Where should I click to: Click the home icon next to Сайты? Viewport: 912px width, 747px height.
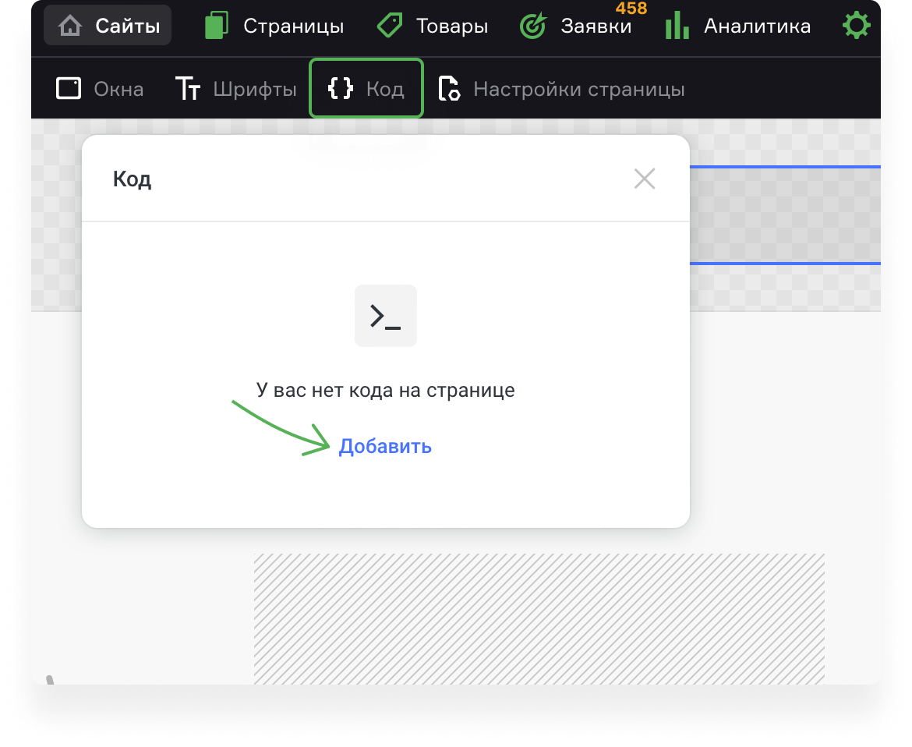tap(70, 24)
